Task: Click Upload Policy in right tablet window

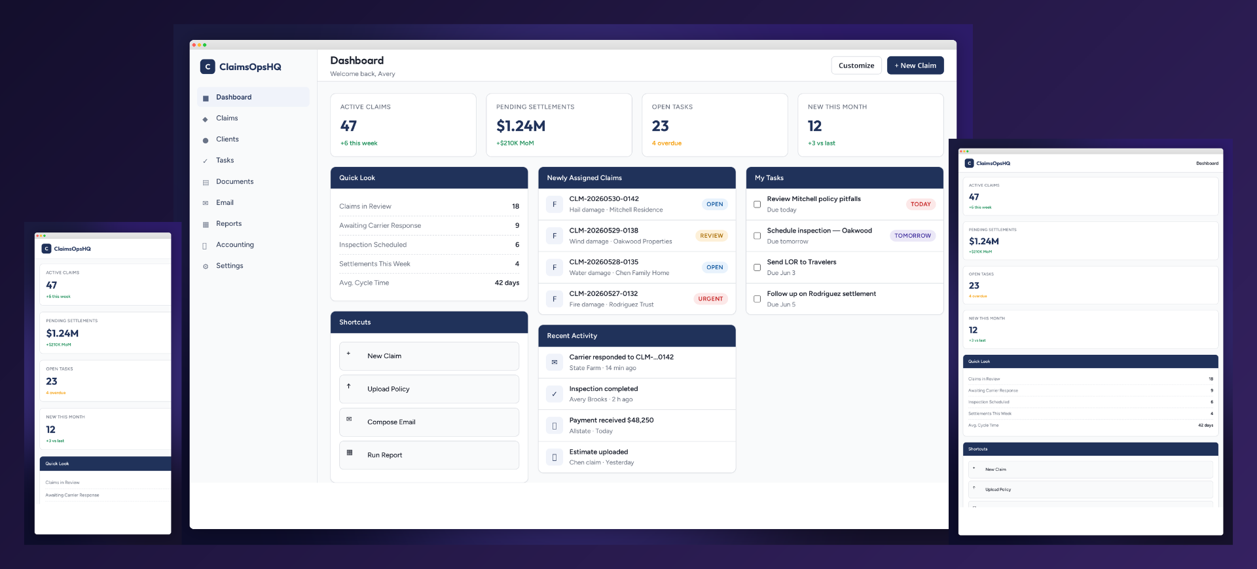Action: [x=1090, y=490]
